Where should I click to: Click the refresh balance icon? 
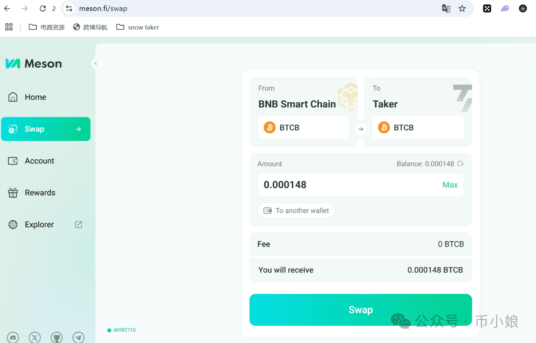pos(460,164)
